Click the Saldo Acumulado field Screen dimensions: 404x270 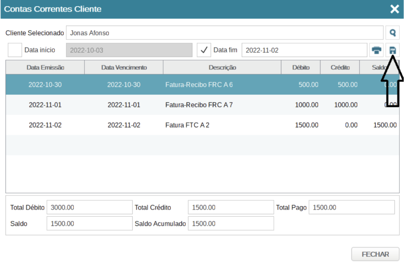(231, 223)
